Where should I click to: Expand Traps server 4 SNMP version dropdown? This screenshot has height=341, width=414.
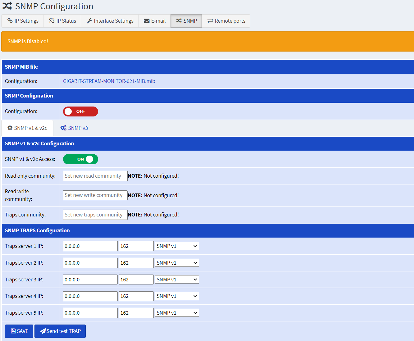177,296
